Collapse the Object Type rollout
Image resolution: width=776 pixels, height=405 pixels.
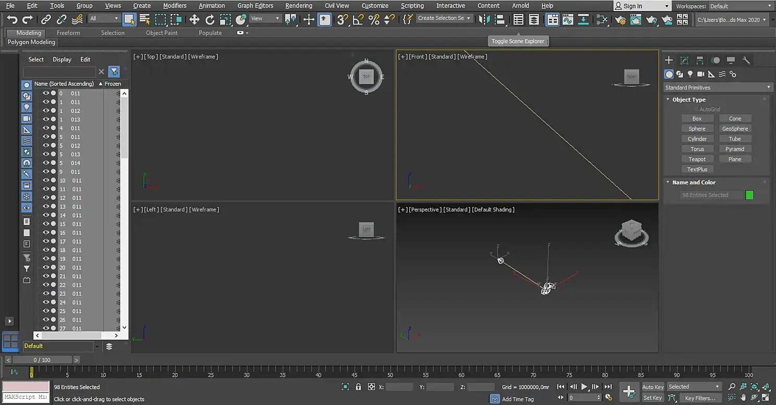(x=688, y=99)
